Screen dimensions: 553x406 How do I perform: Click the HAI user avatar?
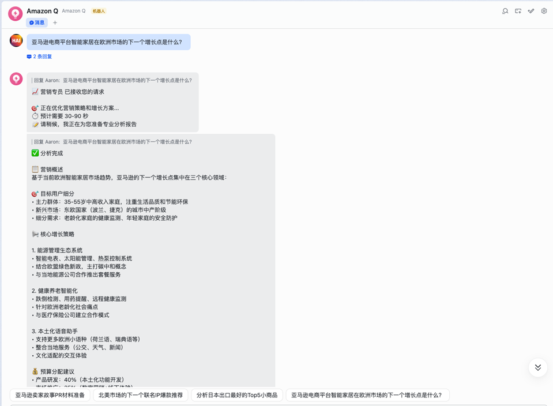[x=16, y=40]
